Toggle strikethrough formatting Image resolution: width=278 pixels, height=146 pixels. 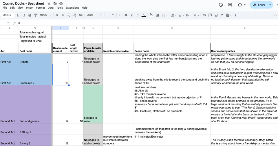click(x=138, y=15)
